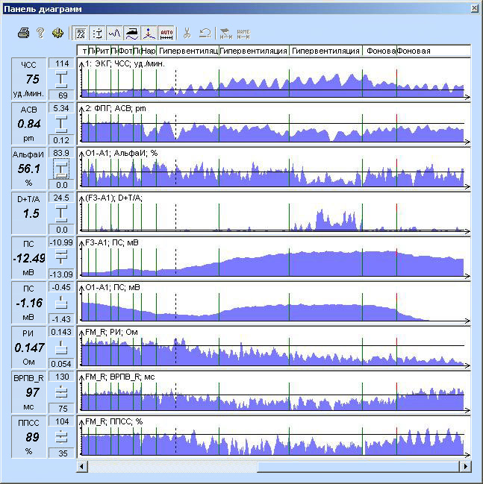
Task: Select the truncated Гипервентиляц segment in the header
Action: pos(187,51)
